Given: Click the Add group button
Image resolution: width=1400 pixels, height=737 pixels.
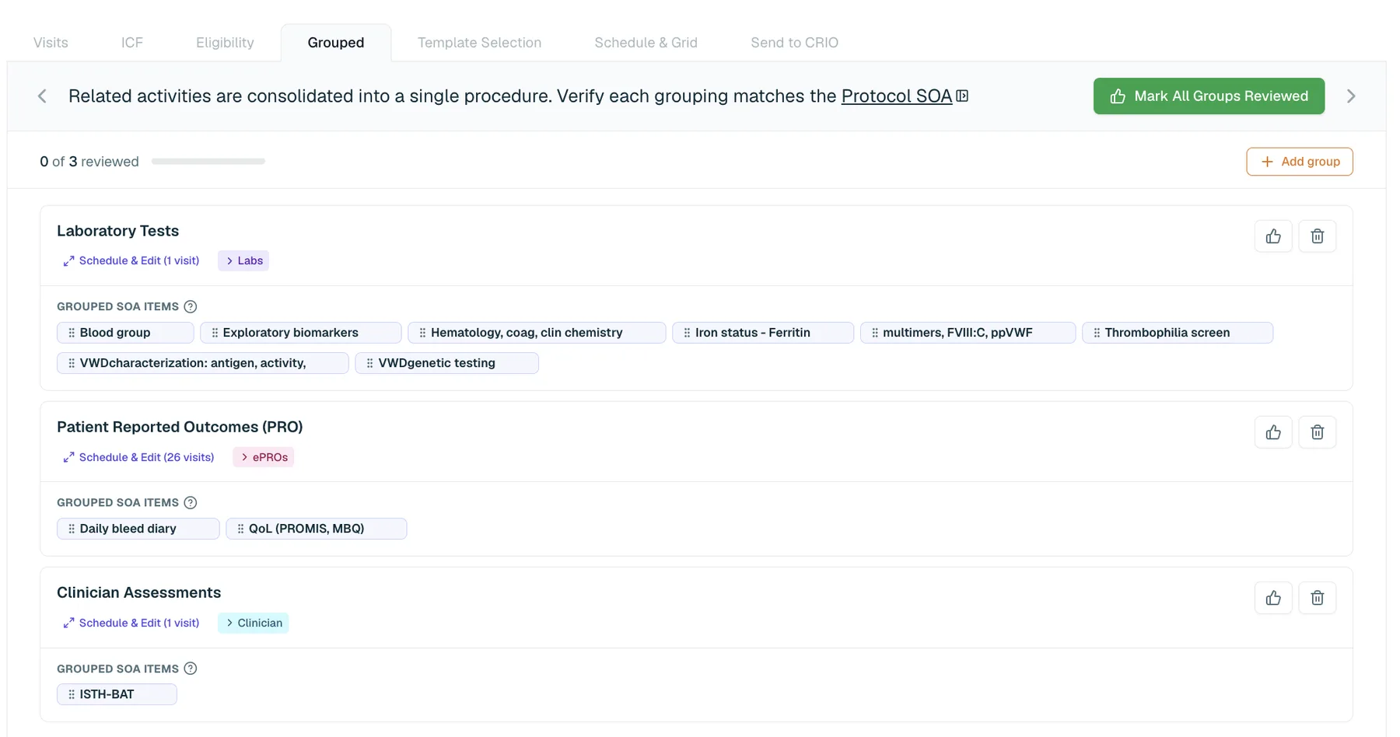Looking at the screenshot, I should [1300, 162].
